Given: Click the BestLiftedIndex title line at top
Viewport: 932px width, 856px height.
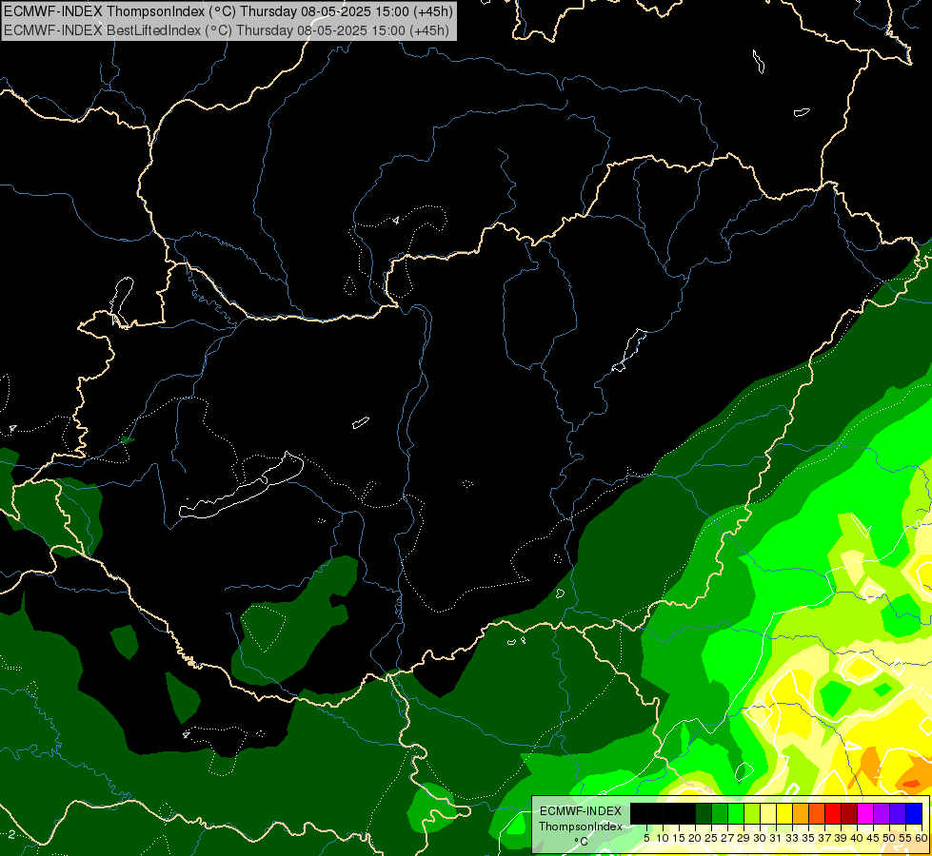Looking at the screenshot, I should [227, 30].
